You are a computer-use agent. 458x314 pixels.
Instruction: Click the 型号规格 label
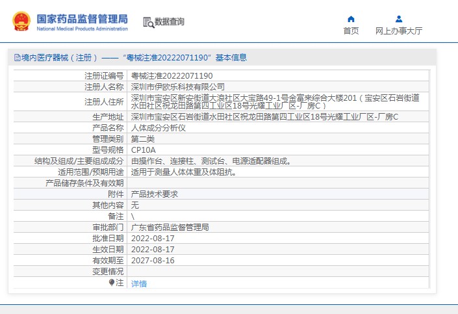(108, 150)
